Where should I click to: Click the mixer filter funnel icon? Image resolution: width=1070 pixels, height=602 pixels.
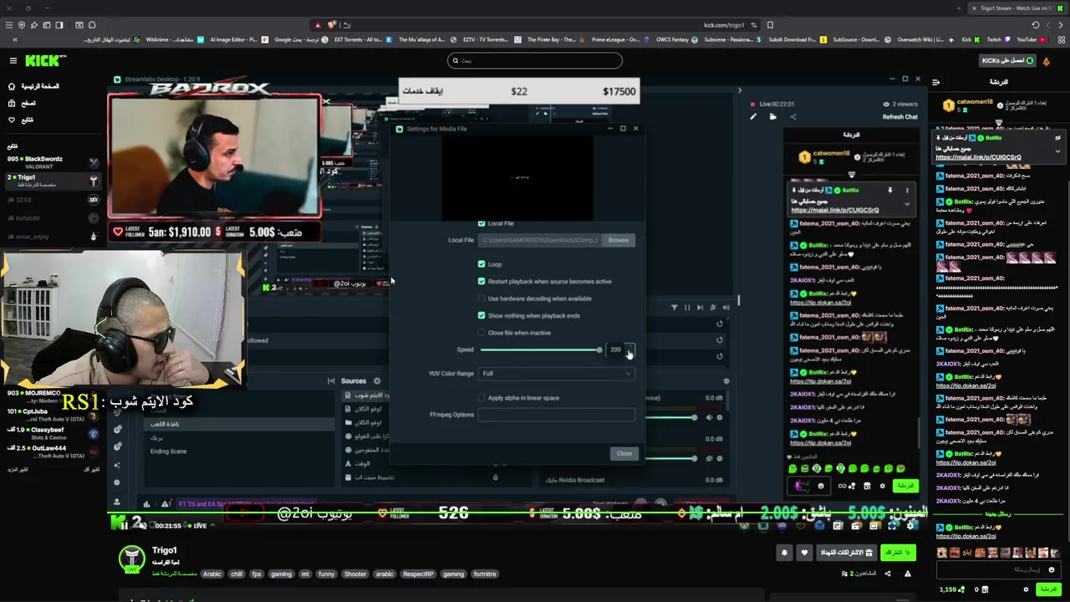pyautogui.click(x=675, y=308)
